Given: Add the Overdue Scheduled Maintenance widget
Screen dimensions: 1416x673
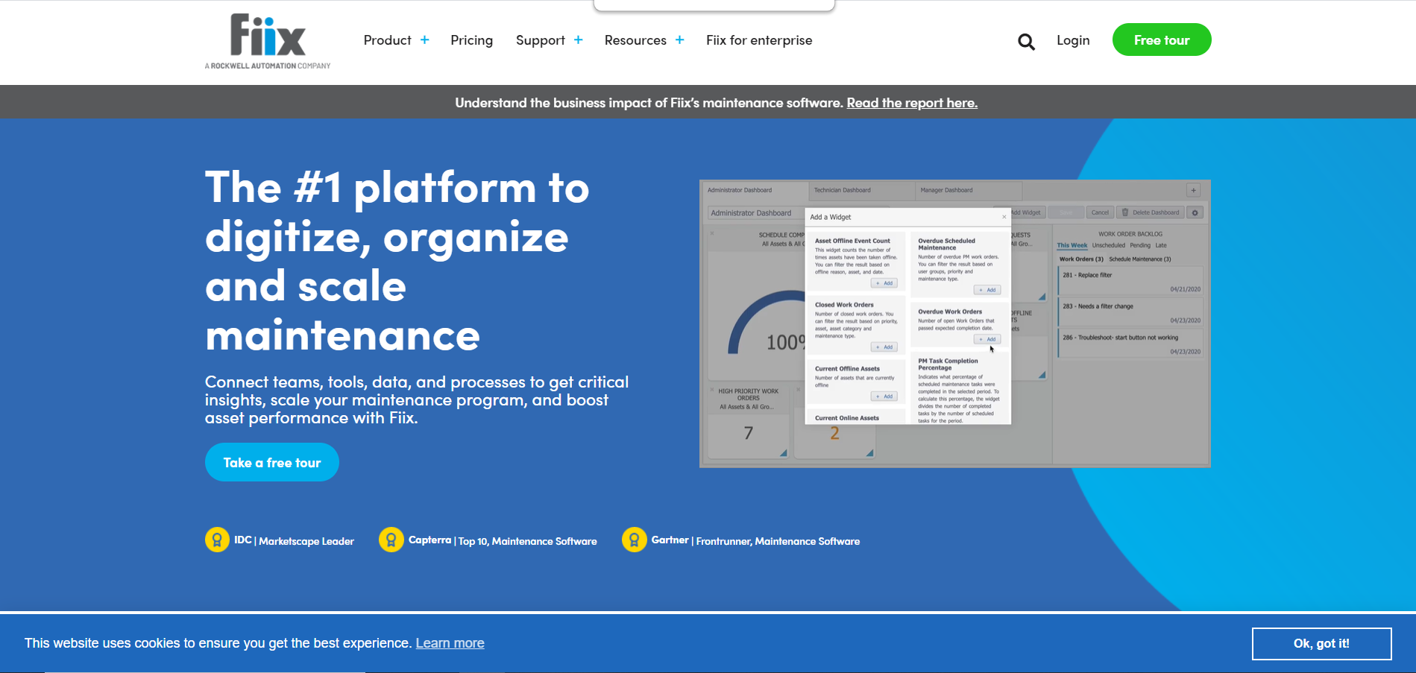Looking at the screenshot, I should click(988, 290).
